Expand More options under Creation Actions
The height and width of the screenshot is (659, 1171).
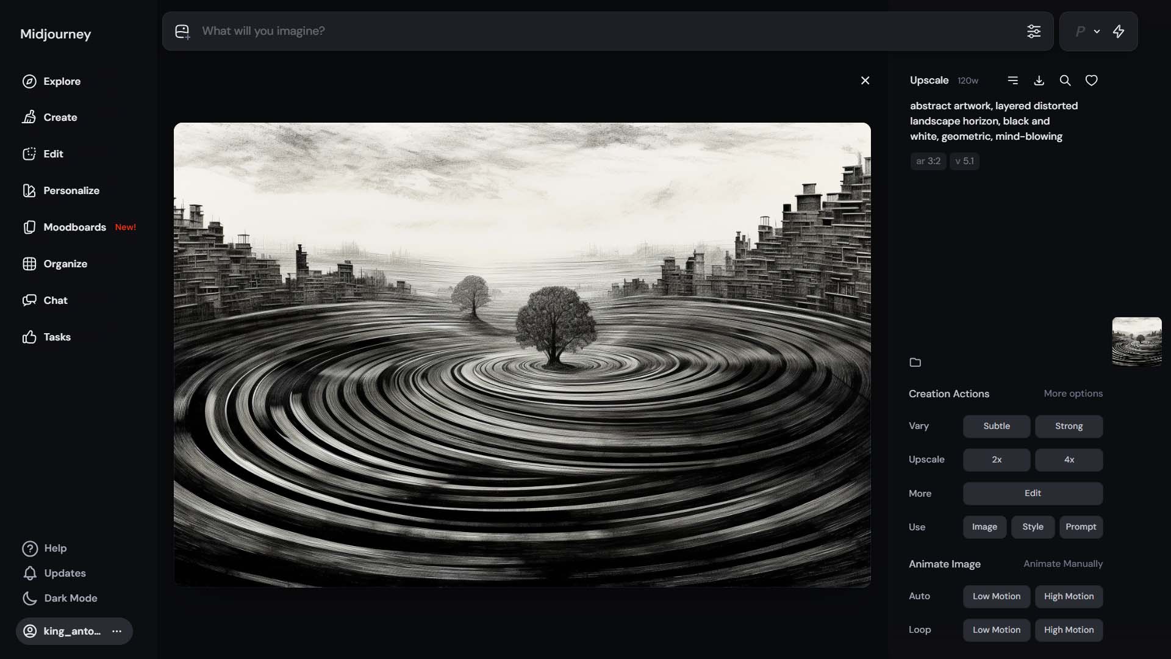1073,394
